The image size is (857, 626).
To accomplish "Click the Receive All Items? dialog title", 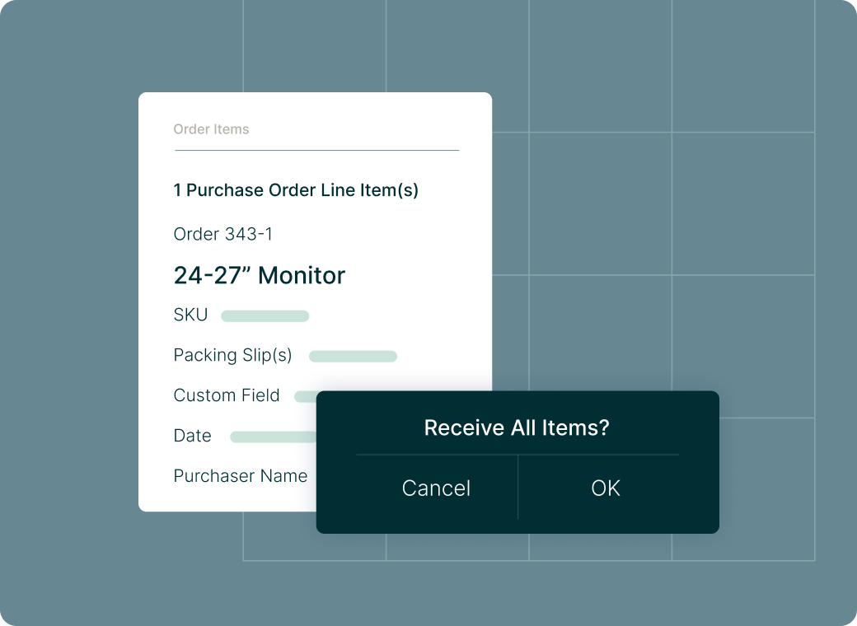I will pyautogui.click(x=517, y=427).
